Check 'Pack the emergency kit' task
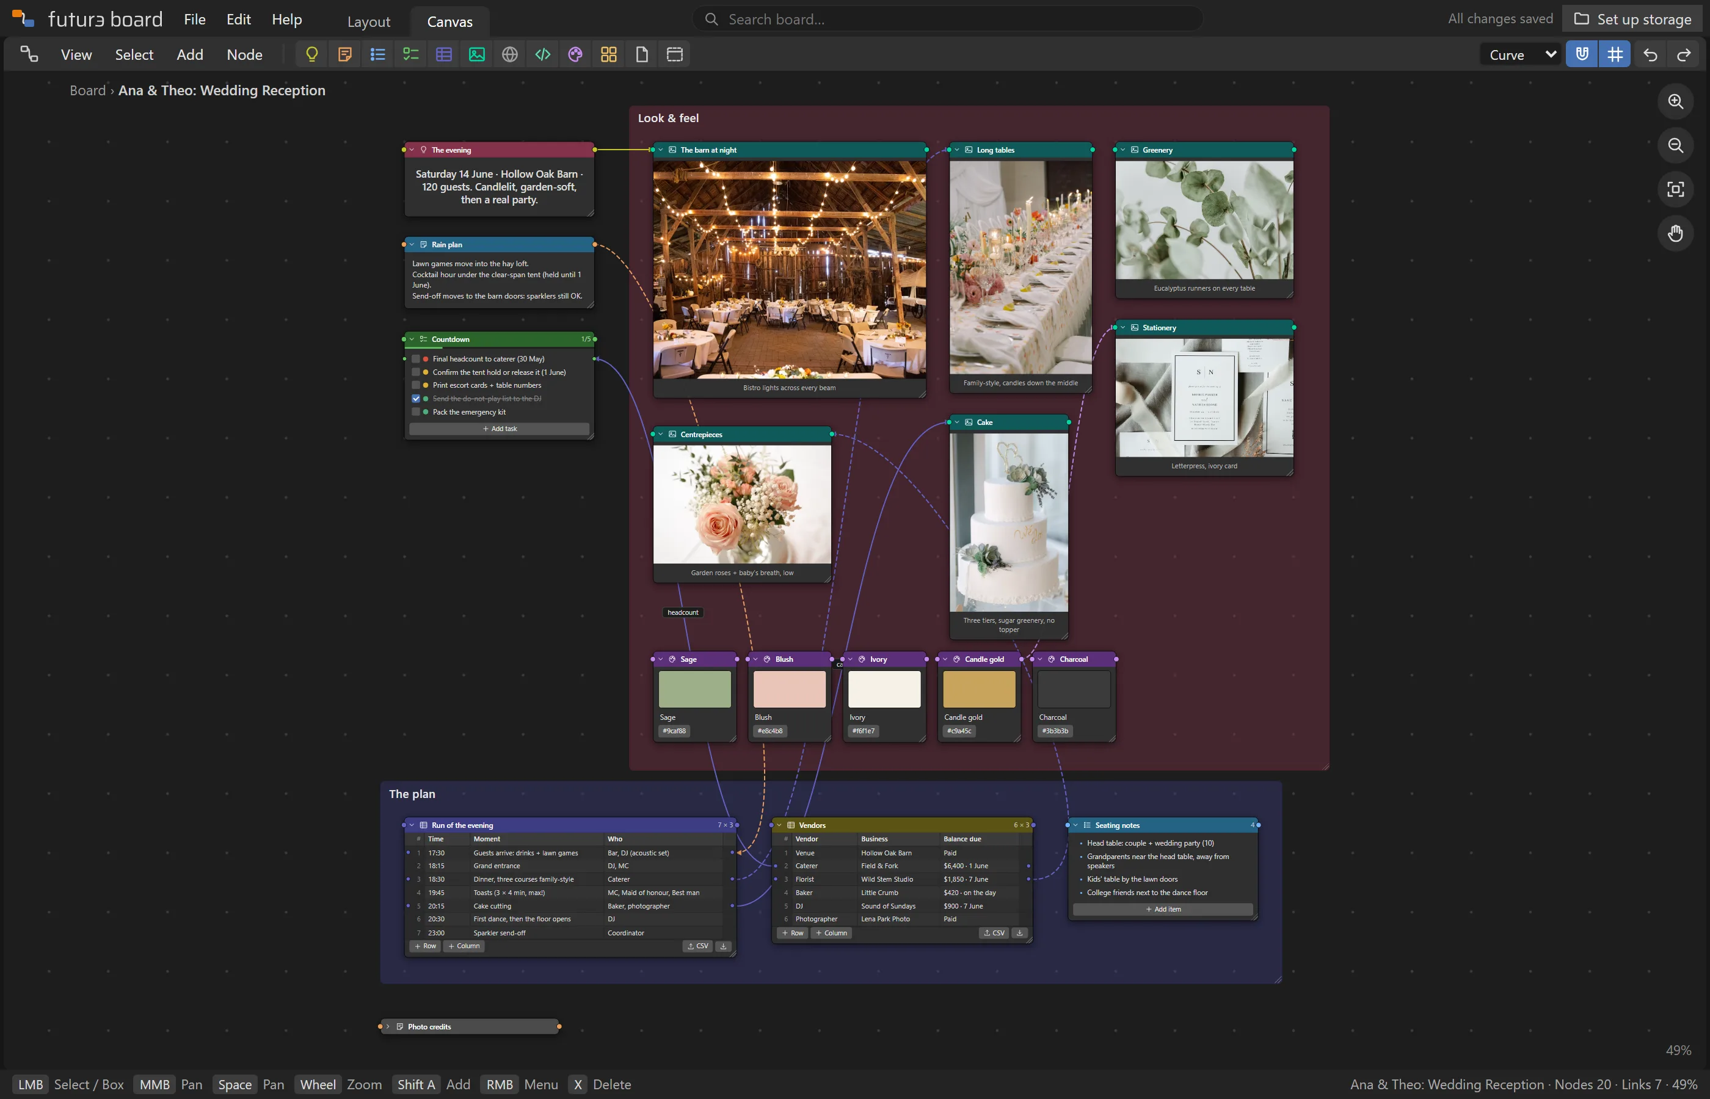The width and height of the screenshot is (1710, 1099). tap(416, 412)
